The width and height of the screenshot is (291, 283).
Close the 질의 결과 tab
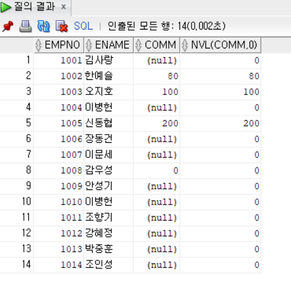click(64, 7)
